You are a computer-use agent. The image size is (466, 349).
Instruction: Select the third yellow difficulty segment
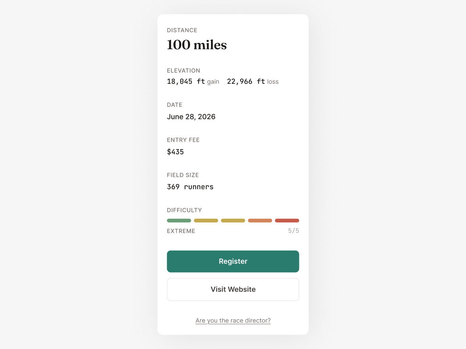[x=233, y=220]
